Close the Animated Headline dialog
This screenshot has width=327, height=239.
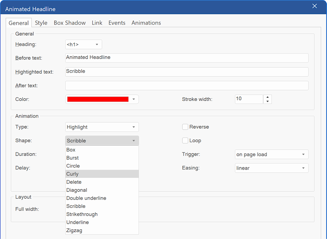[314, 6]
